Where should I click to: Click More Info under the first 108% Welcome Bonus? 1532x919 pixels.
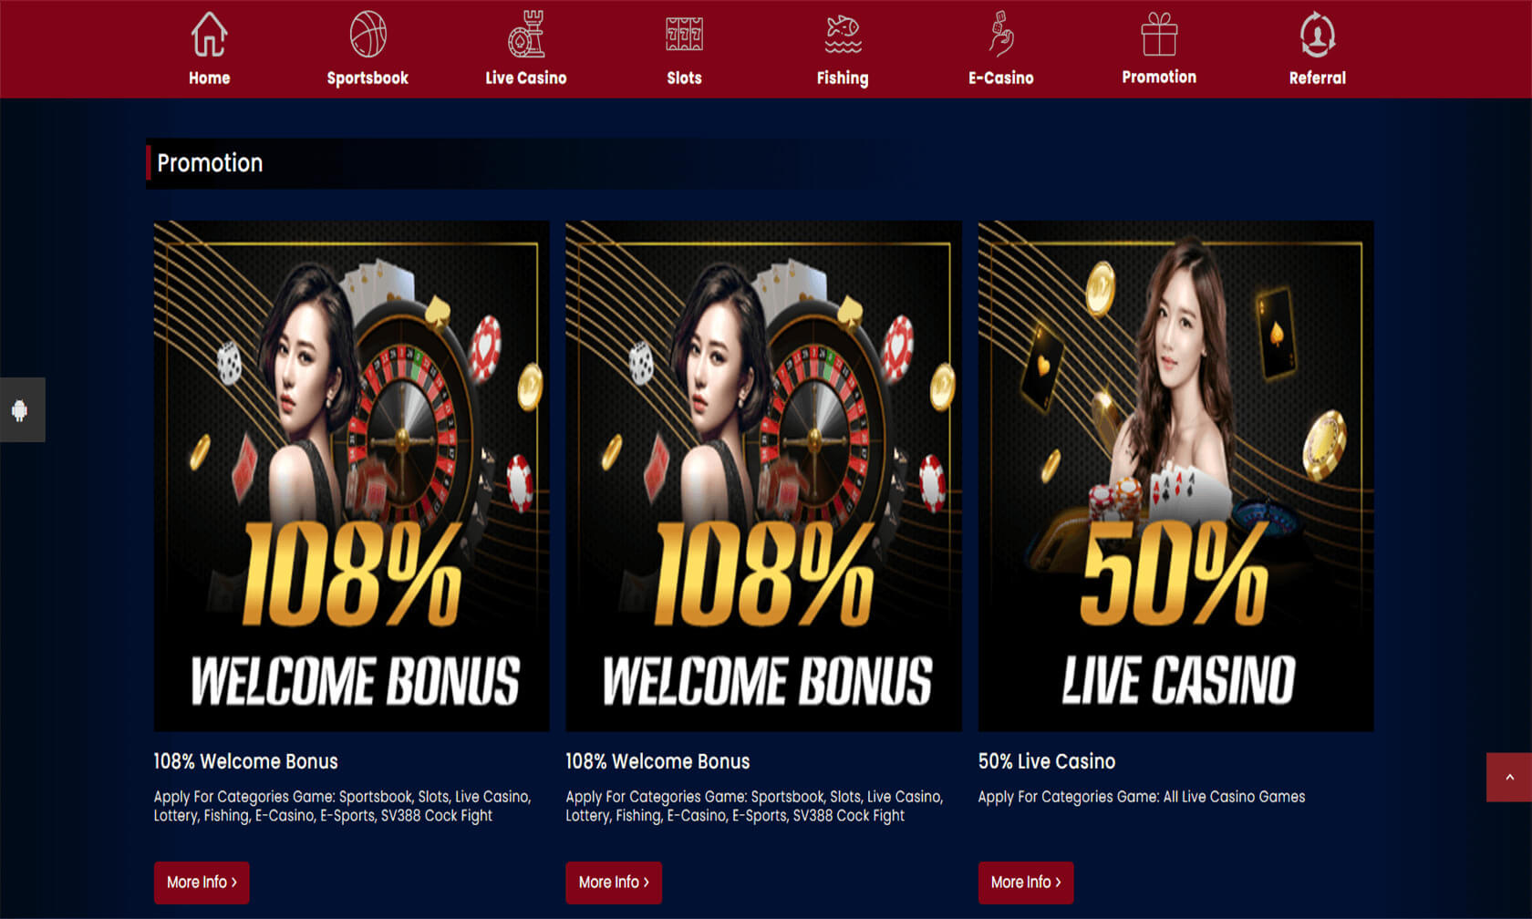202,883
